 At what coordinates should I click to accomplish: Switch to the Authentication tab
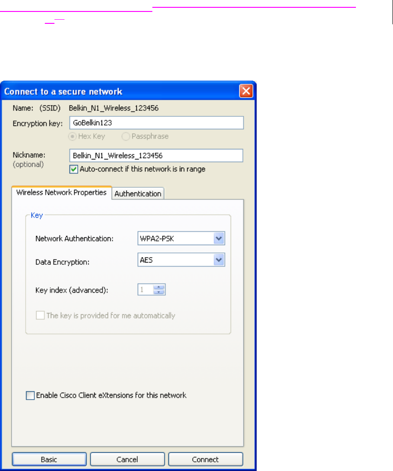pyautogui.click(x=138, y=194)
